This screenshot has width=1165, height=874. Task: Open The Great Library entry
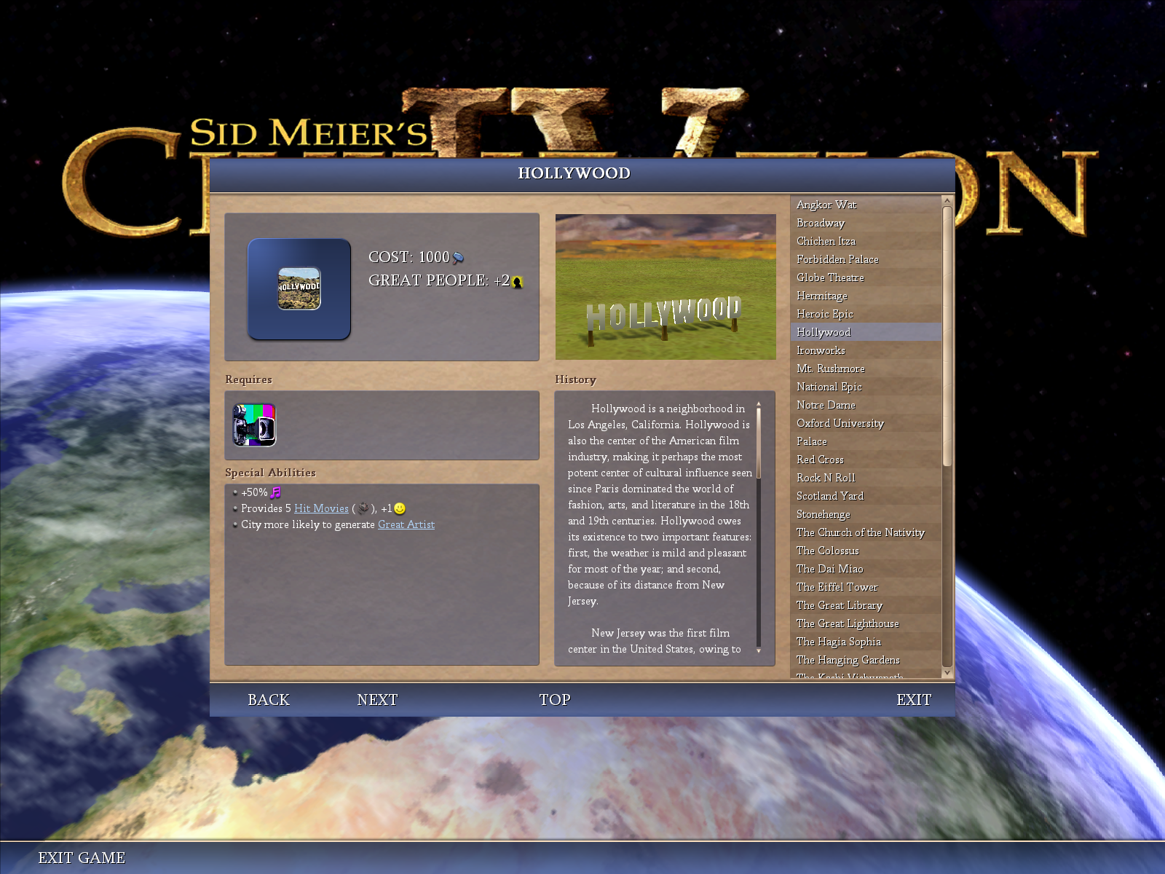(x=839, y=605)
